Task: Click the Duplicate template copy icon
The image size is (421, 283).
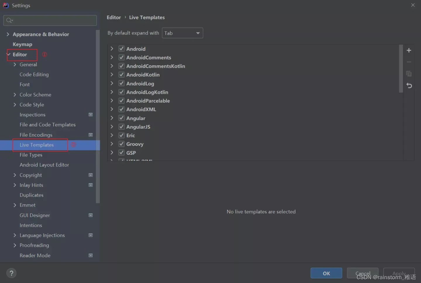Action: point(409,74)
